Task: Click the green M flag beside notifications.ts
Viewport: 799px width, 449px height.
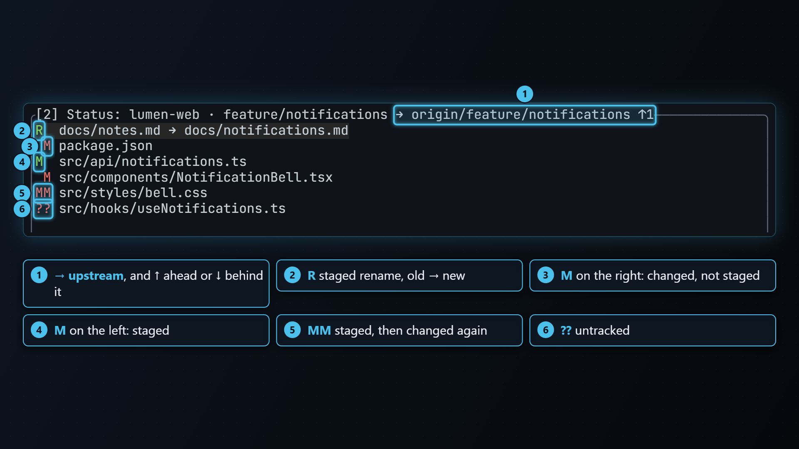Action: [x=39, y=162]
